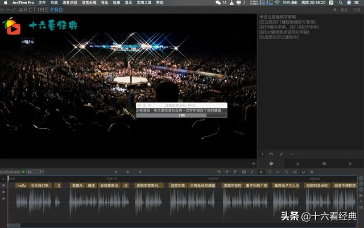Click the camera snapshot icon in timeline toolbar

coord(244,172)
